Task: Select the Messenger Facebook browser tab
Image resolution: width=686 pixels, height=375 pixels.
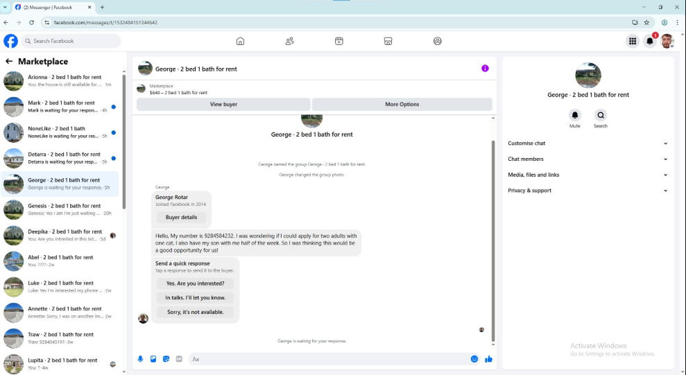Action: (53, 7)
